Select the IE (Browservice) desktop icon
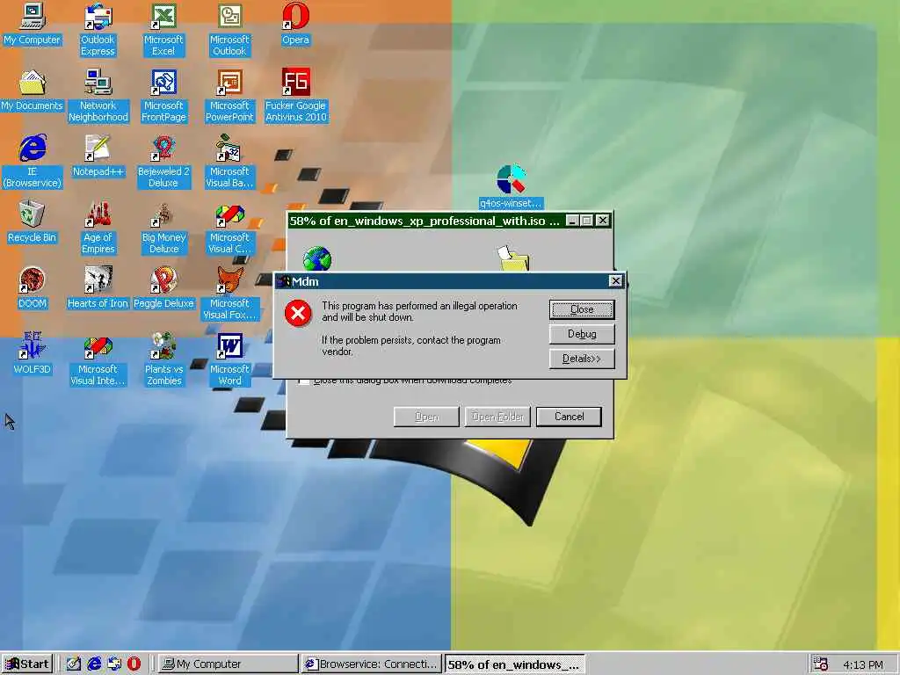Screen dimensions: 900x675 click(x=33, y=162)
